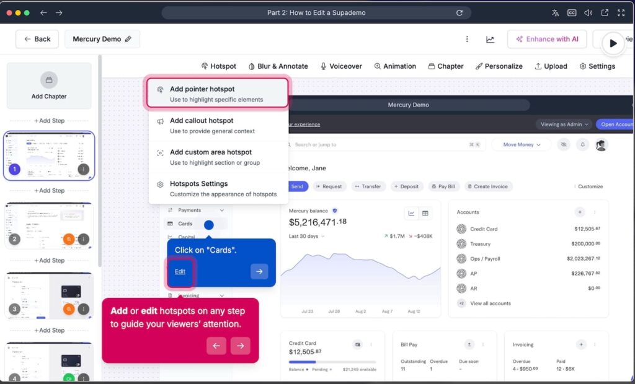
Task: Click Create Invoice action chip
Action: coord(488,186)
